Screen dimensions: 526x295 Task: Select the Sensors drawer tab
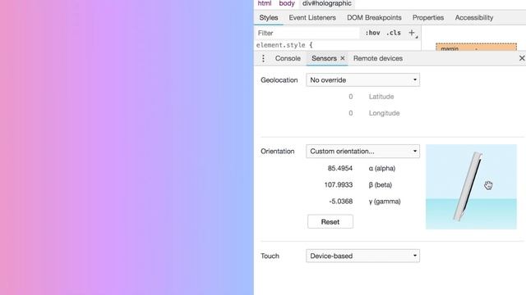coord(324,58)
